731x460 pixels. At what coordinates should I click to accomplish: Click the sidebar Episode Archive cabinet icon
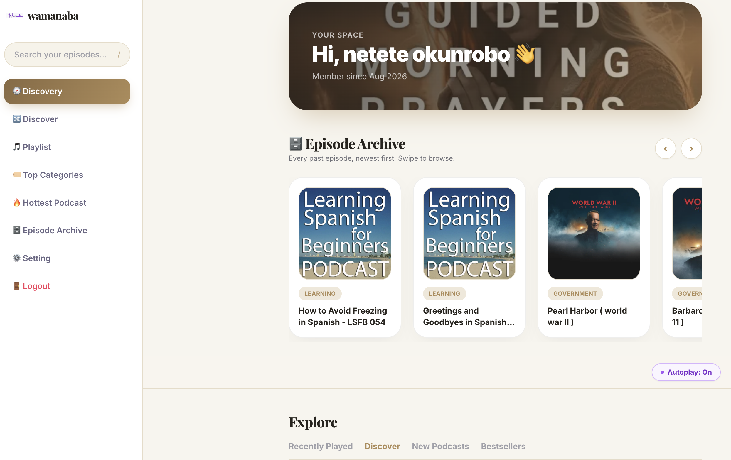[17, 230]
